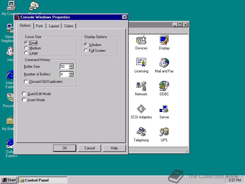This screenshot has width=245, height=184.
Task: Minimize the Control Panel window
Action: 175,25
